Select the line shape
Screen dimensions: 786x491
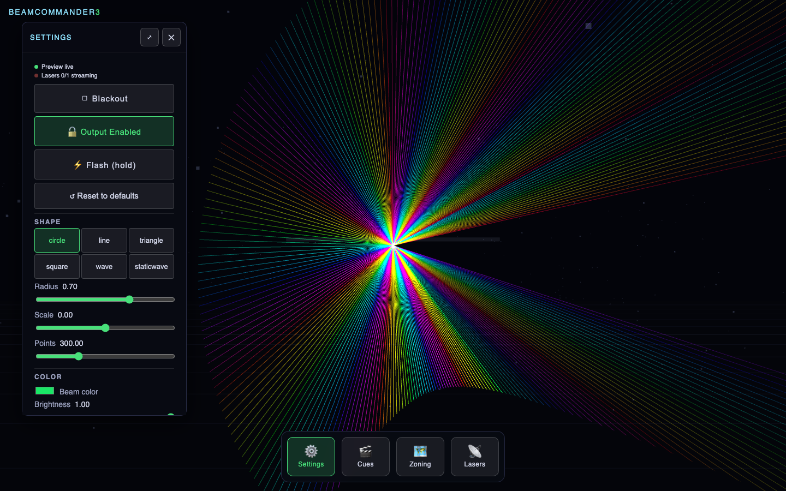tap(104, 241)
